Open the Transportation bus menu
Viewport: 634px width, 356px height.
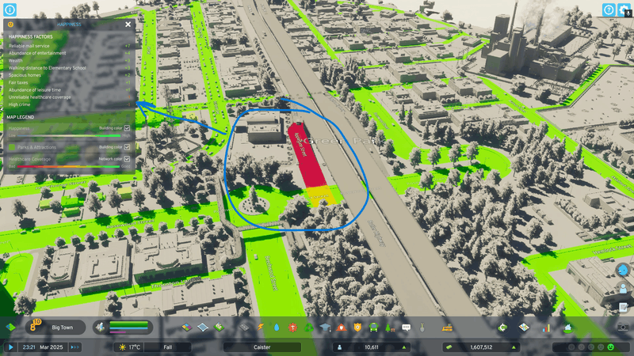[x=373, y=328]
